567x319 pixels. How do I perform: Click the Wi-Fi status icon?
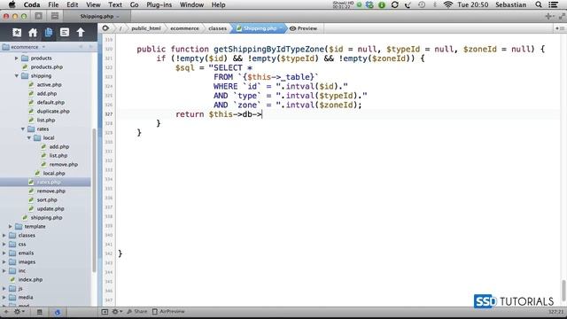[447, 4]
